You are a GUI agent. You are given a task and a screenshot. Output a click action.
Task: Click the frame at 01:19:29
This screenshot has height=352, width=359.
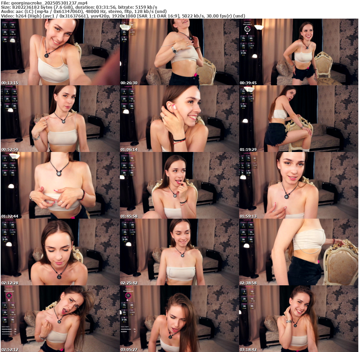click(x=298, y=119)
